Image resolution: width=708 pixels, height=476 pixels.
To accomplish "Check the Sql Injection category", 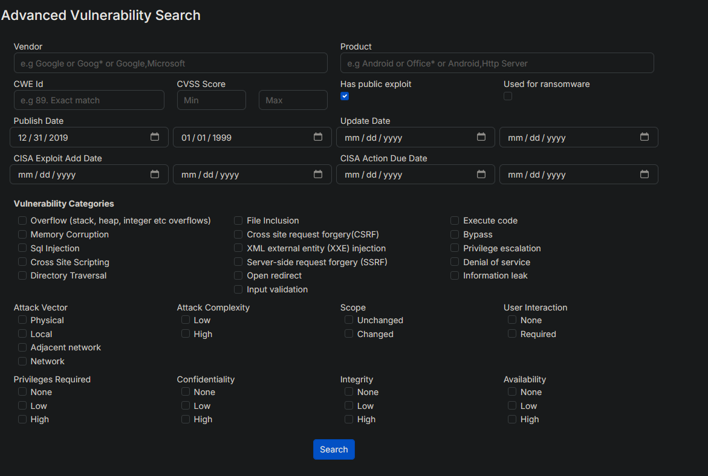I will point(22,248).
